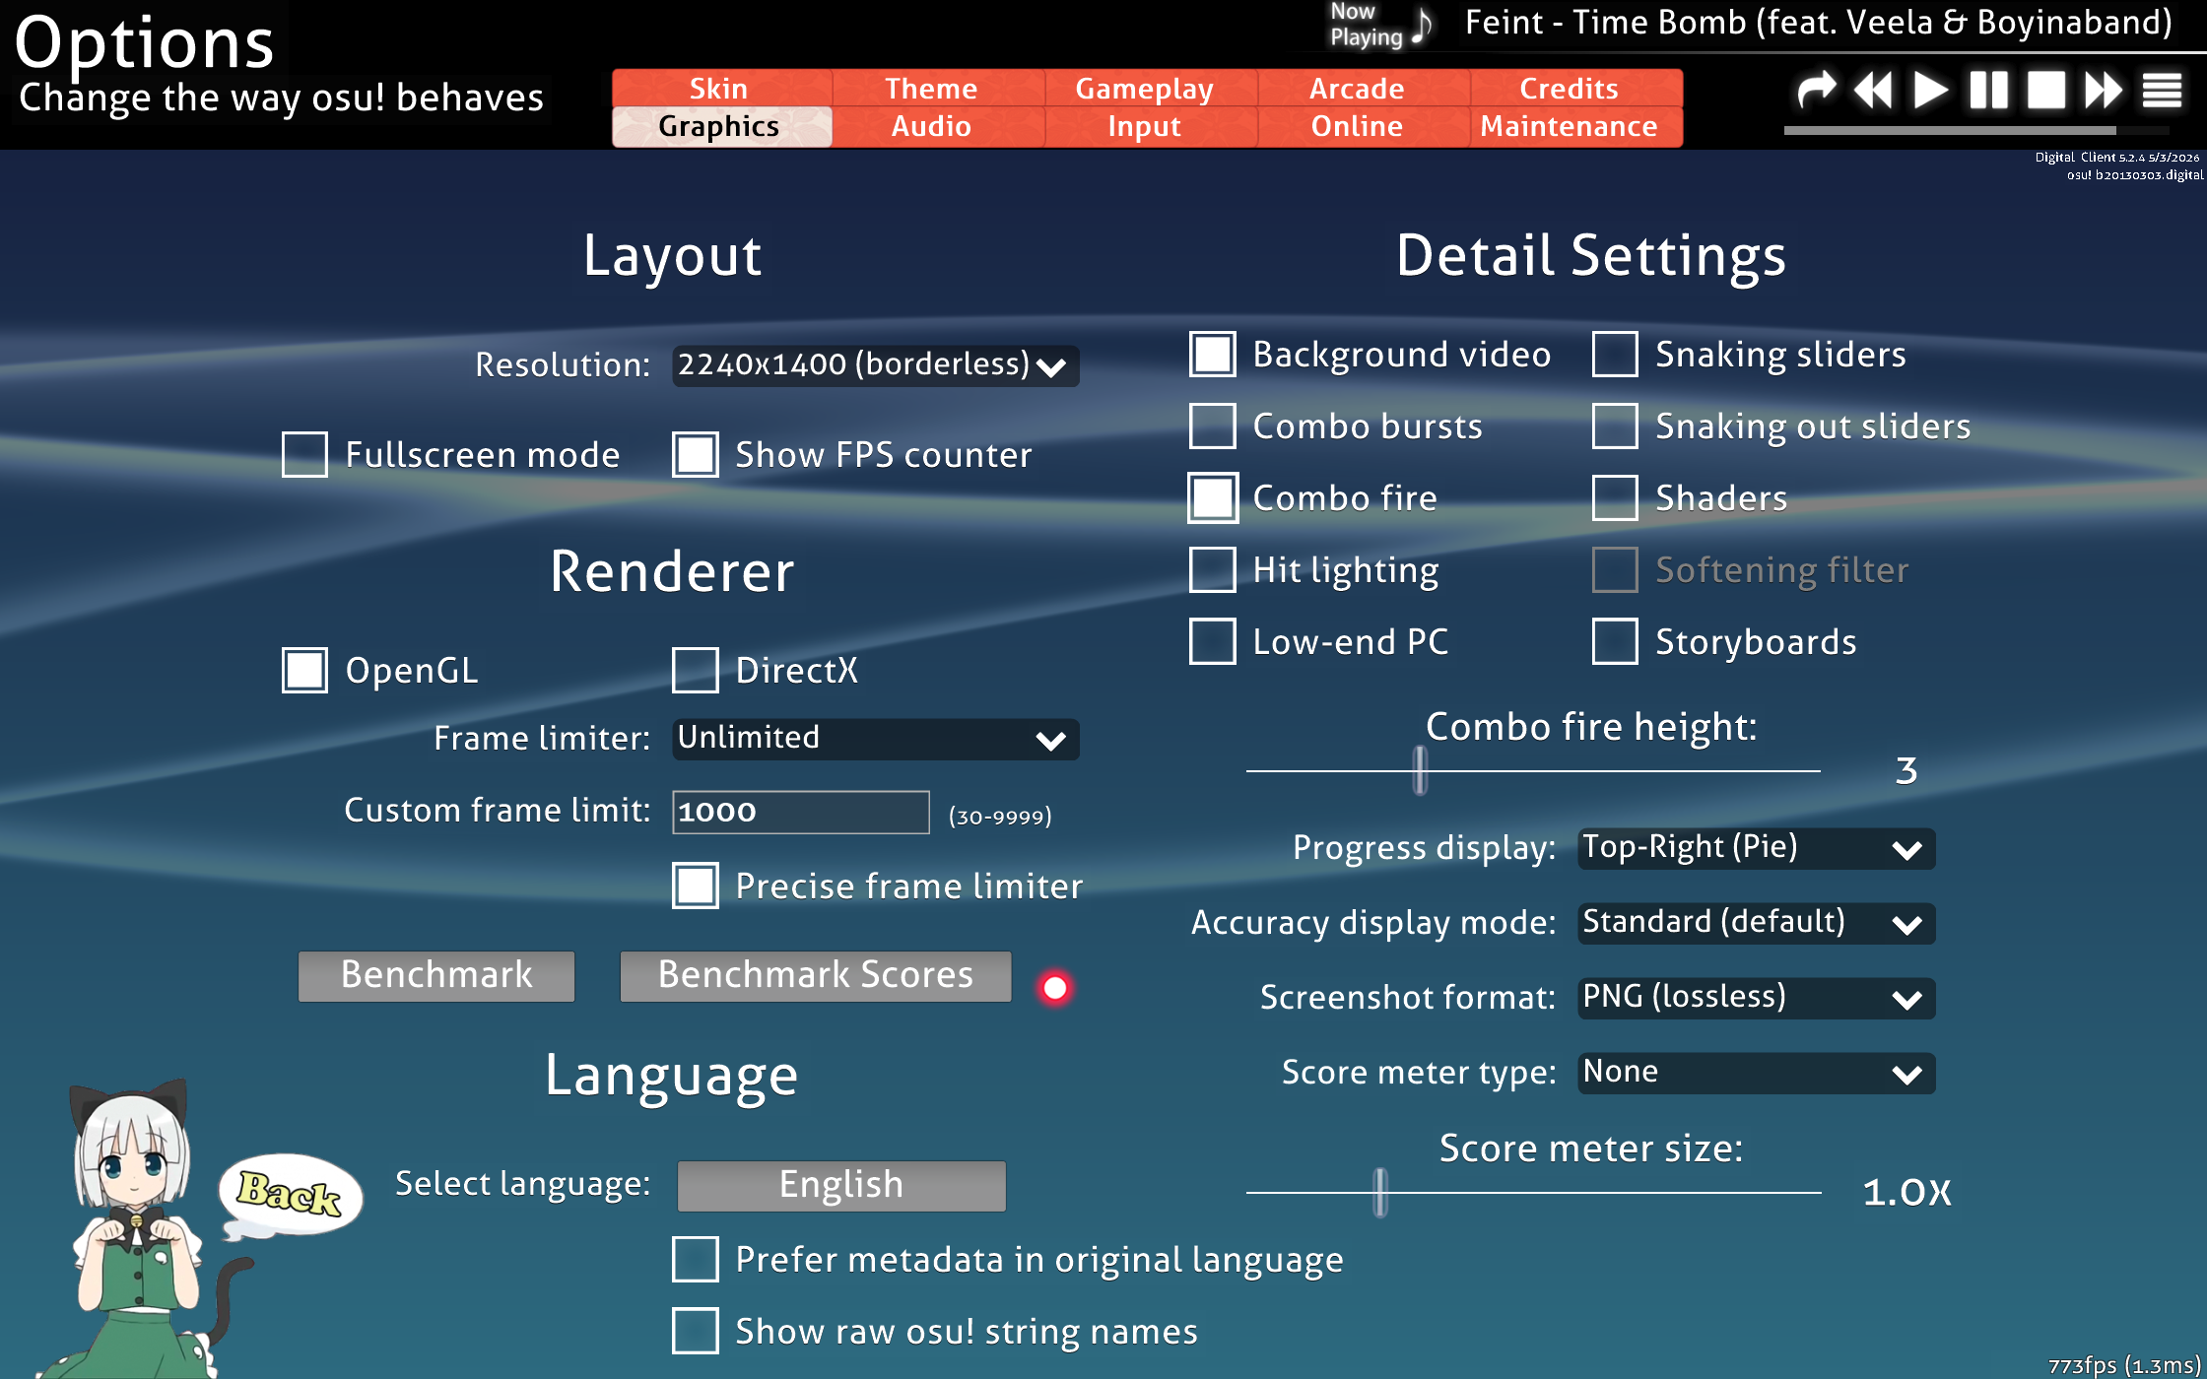Open the Input tab
The height and width of the screenshot is (1379, 2207).
[1144, 127]
